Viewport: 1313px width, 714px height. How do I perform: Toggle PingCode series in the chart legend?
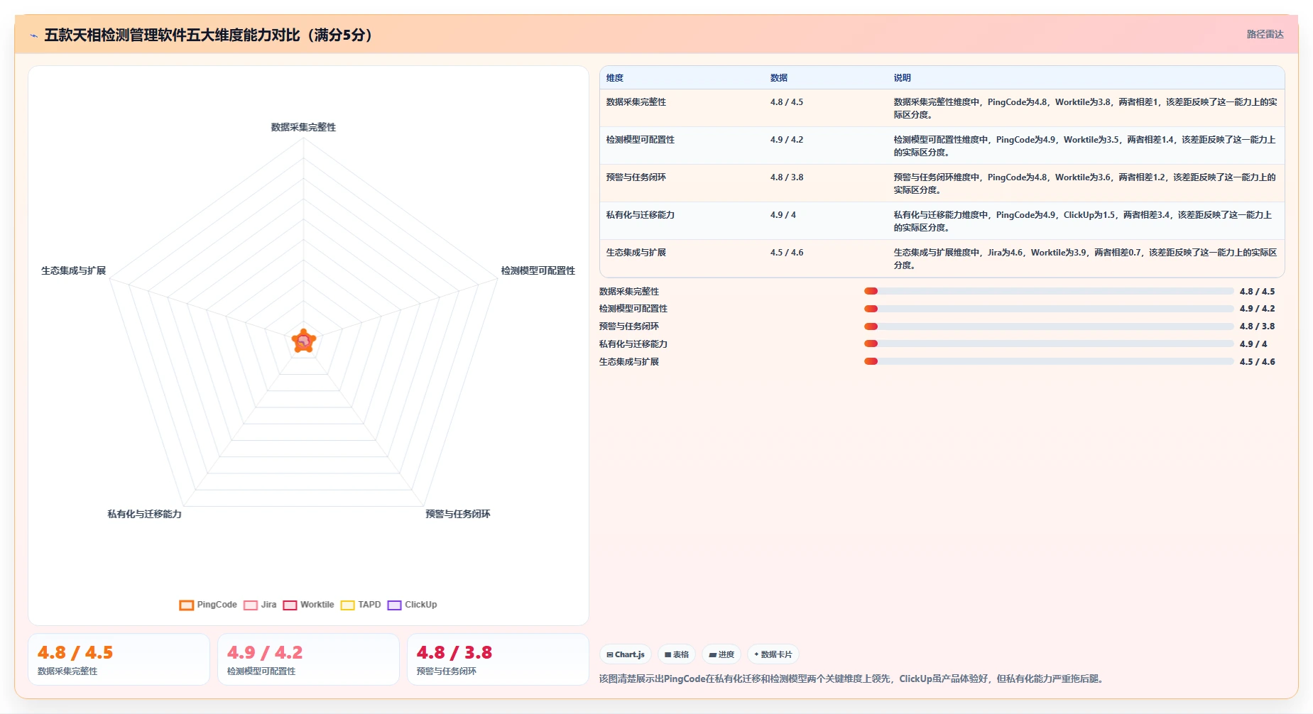point(208,605)
